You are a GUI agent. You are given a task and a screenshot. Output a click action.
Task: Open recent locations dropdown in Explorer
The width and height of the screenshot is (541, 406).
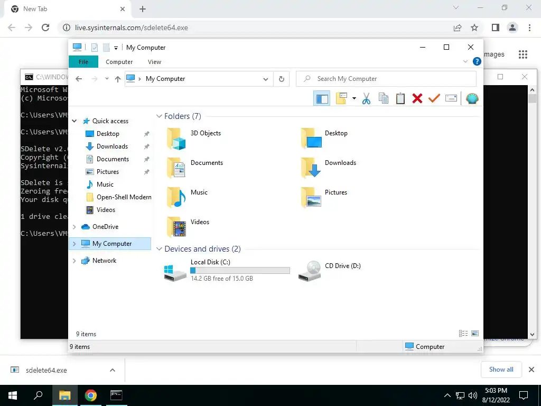pyautogui.click(x=107, y=79)
